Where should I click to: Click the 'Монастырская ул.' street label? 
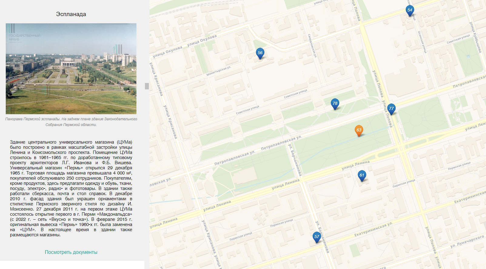tap(219, 71)
